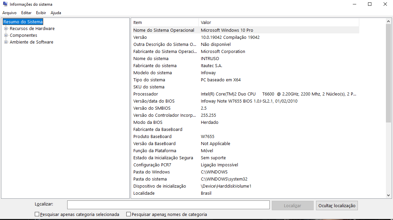The image size is (393, 220).
Task: Click the greyed Localizar button
Action: click(292, 205)
